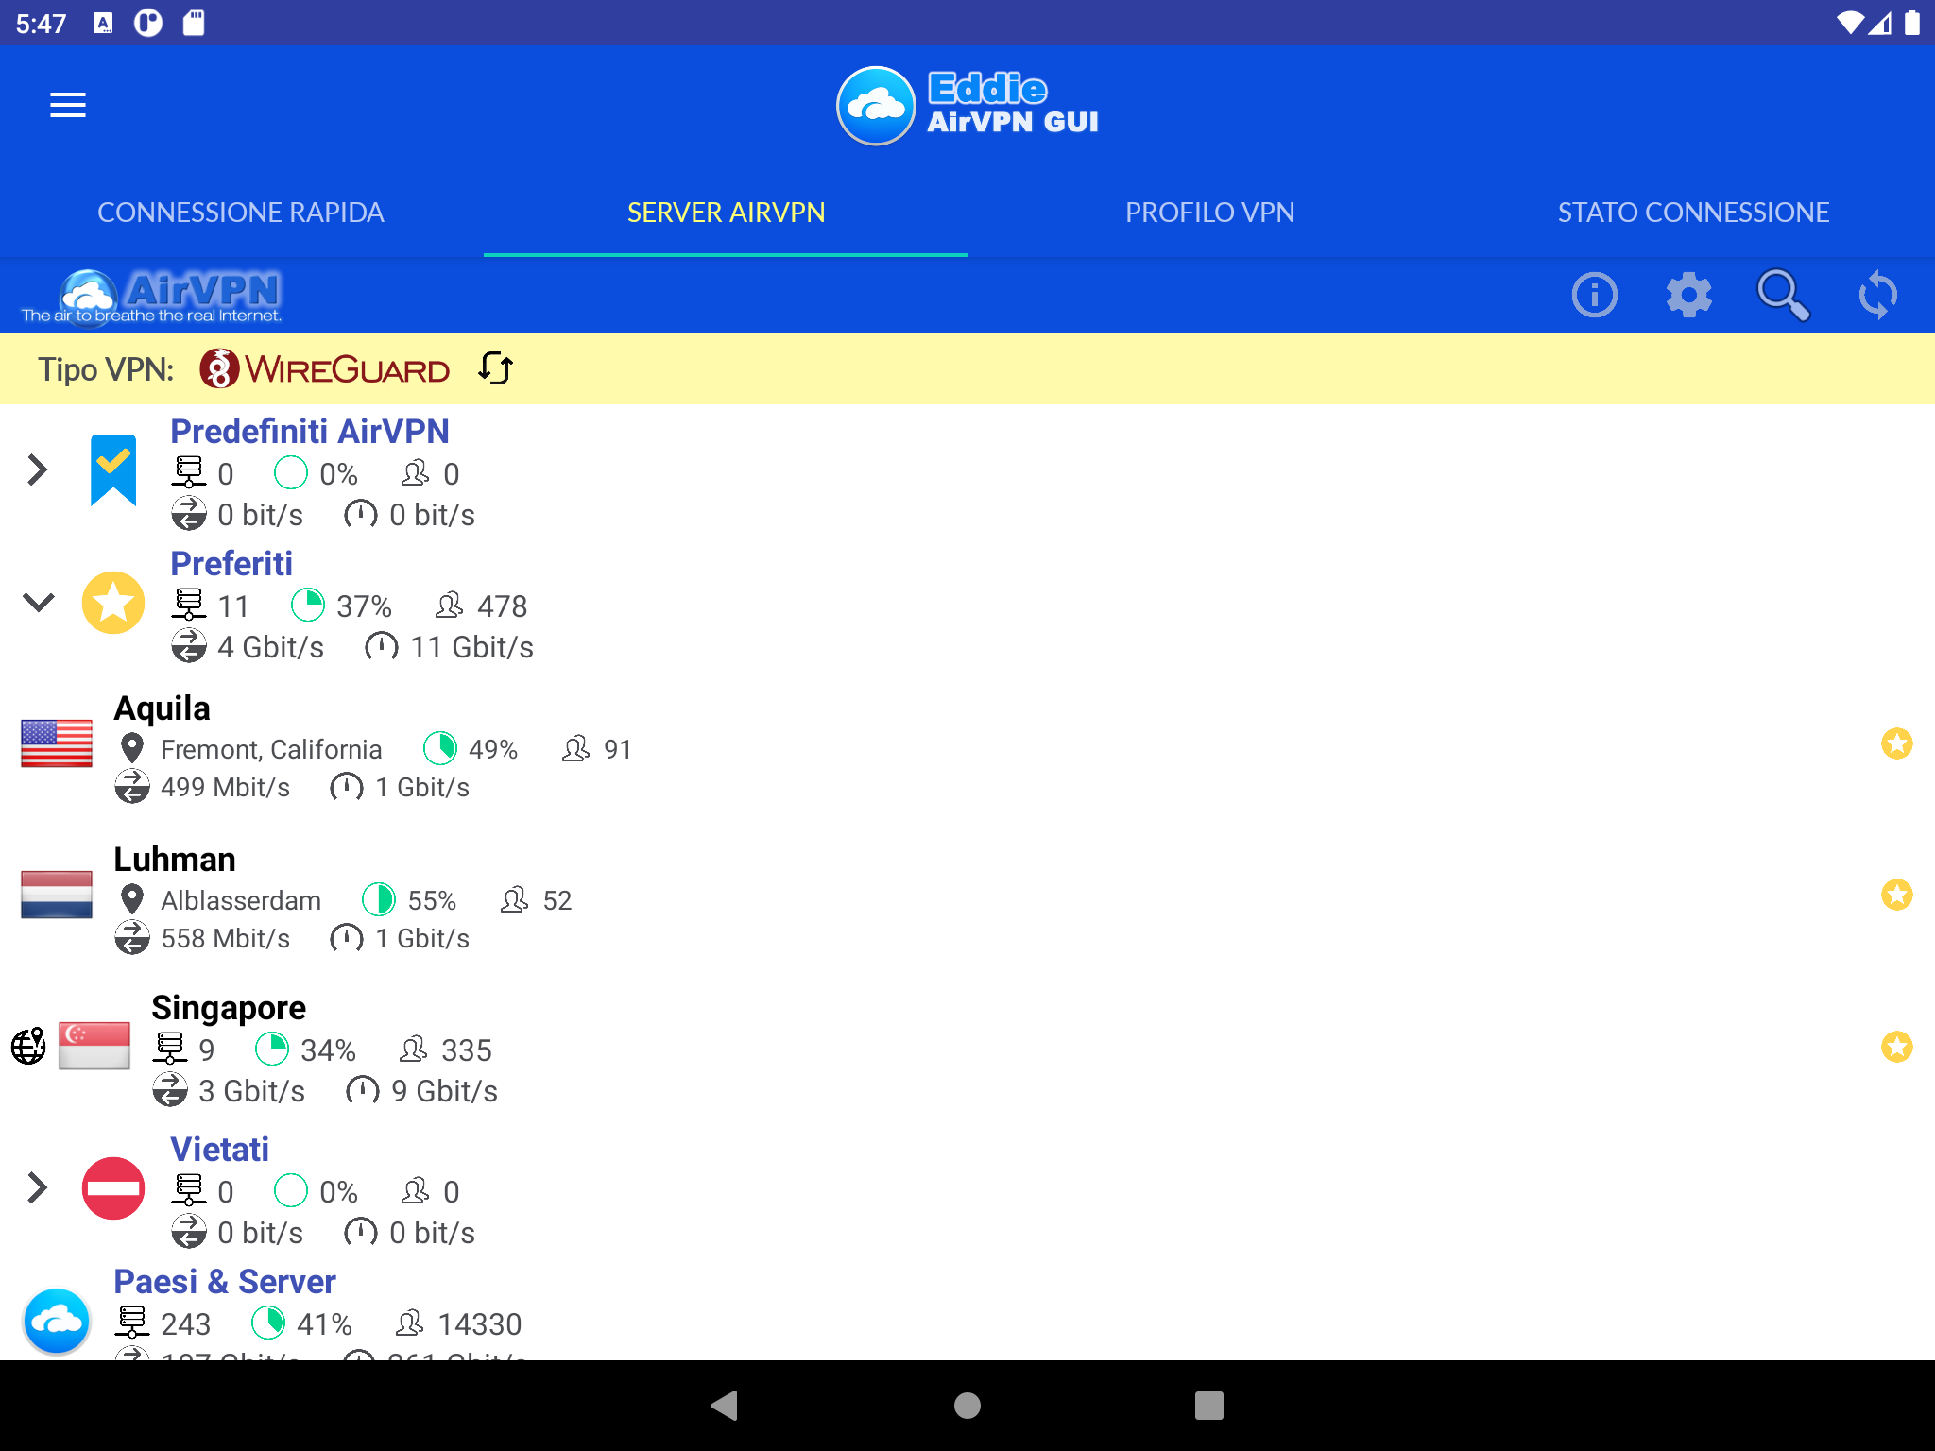1935x1451 pixels.
Task: Tap the red Vietati forbidden icon
Action: click(113, 1188)
